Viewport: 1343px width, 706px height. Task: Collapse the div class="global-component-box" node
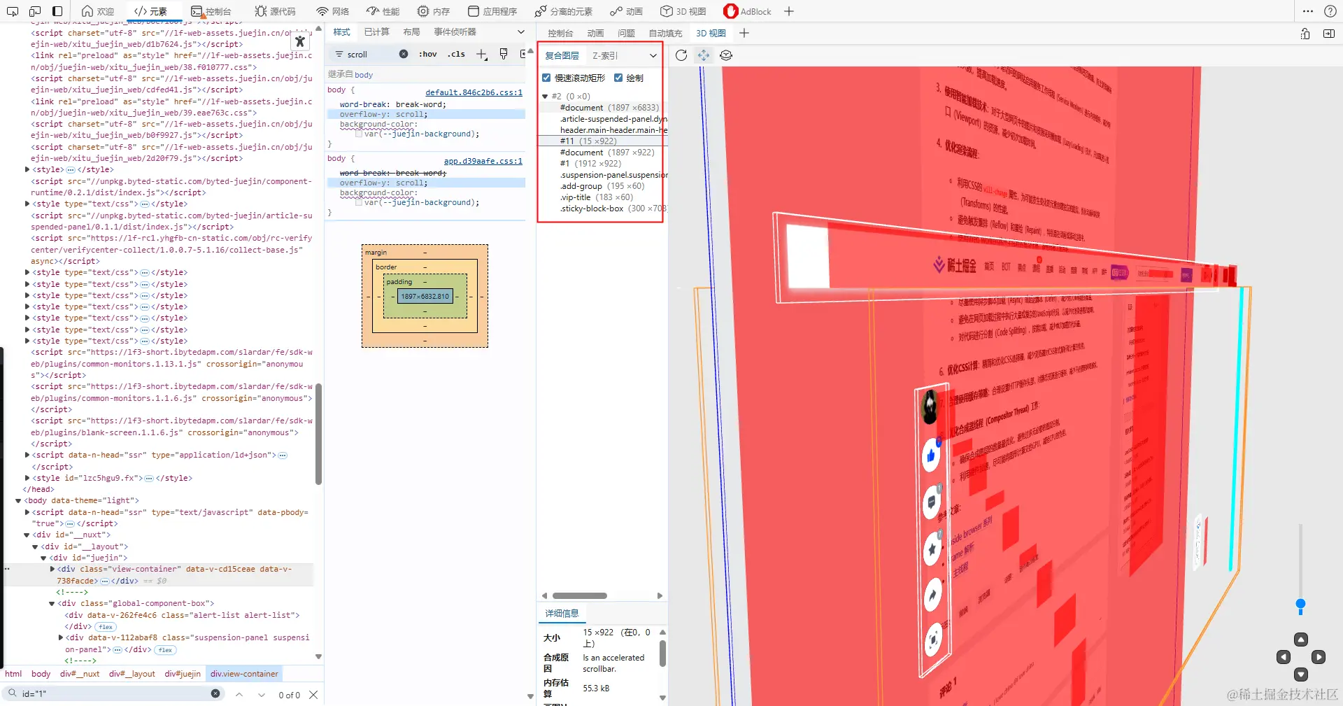(52, 604)
